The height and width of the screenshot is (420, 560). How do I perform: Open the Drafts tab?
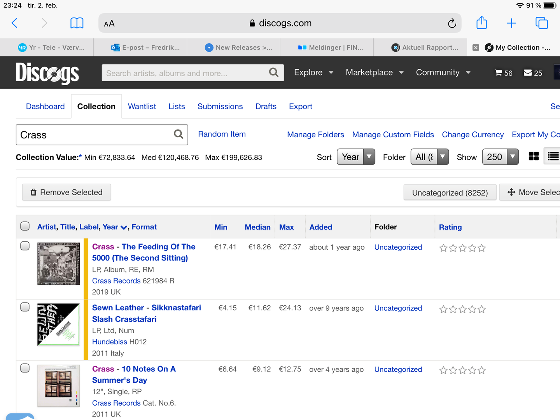point(266,107)
